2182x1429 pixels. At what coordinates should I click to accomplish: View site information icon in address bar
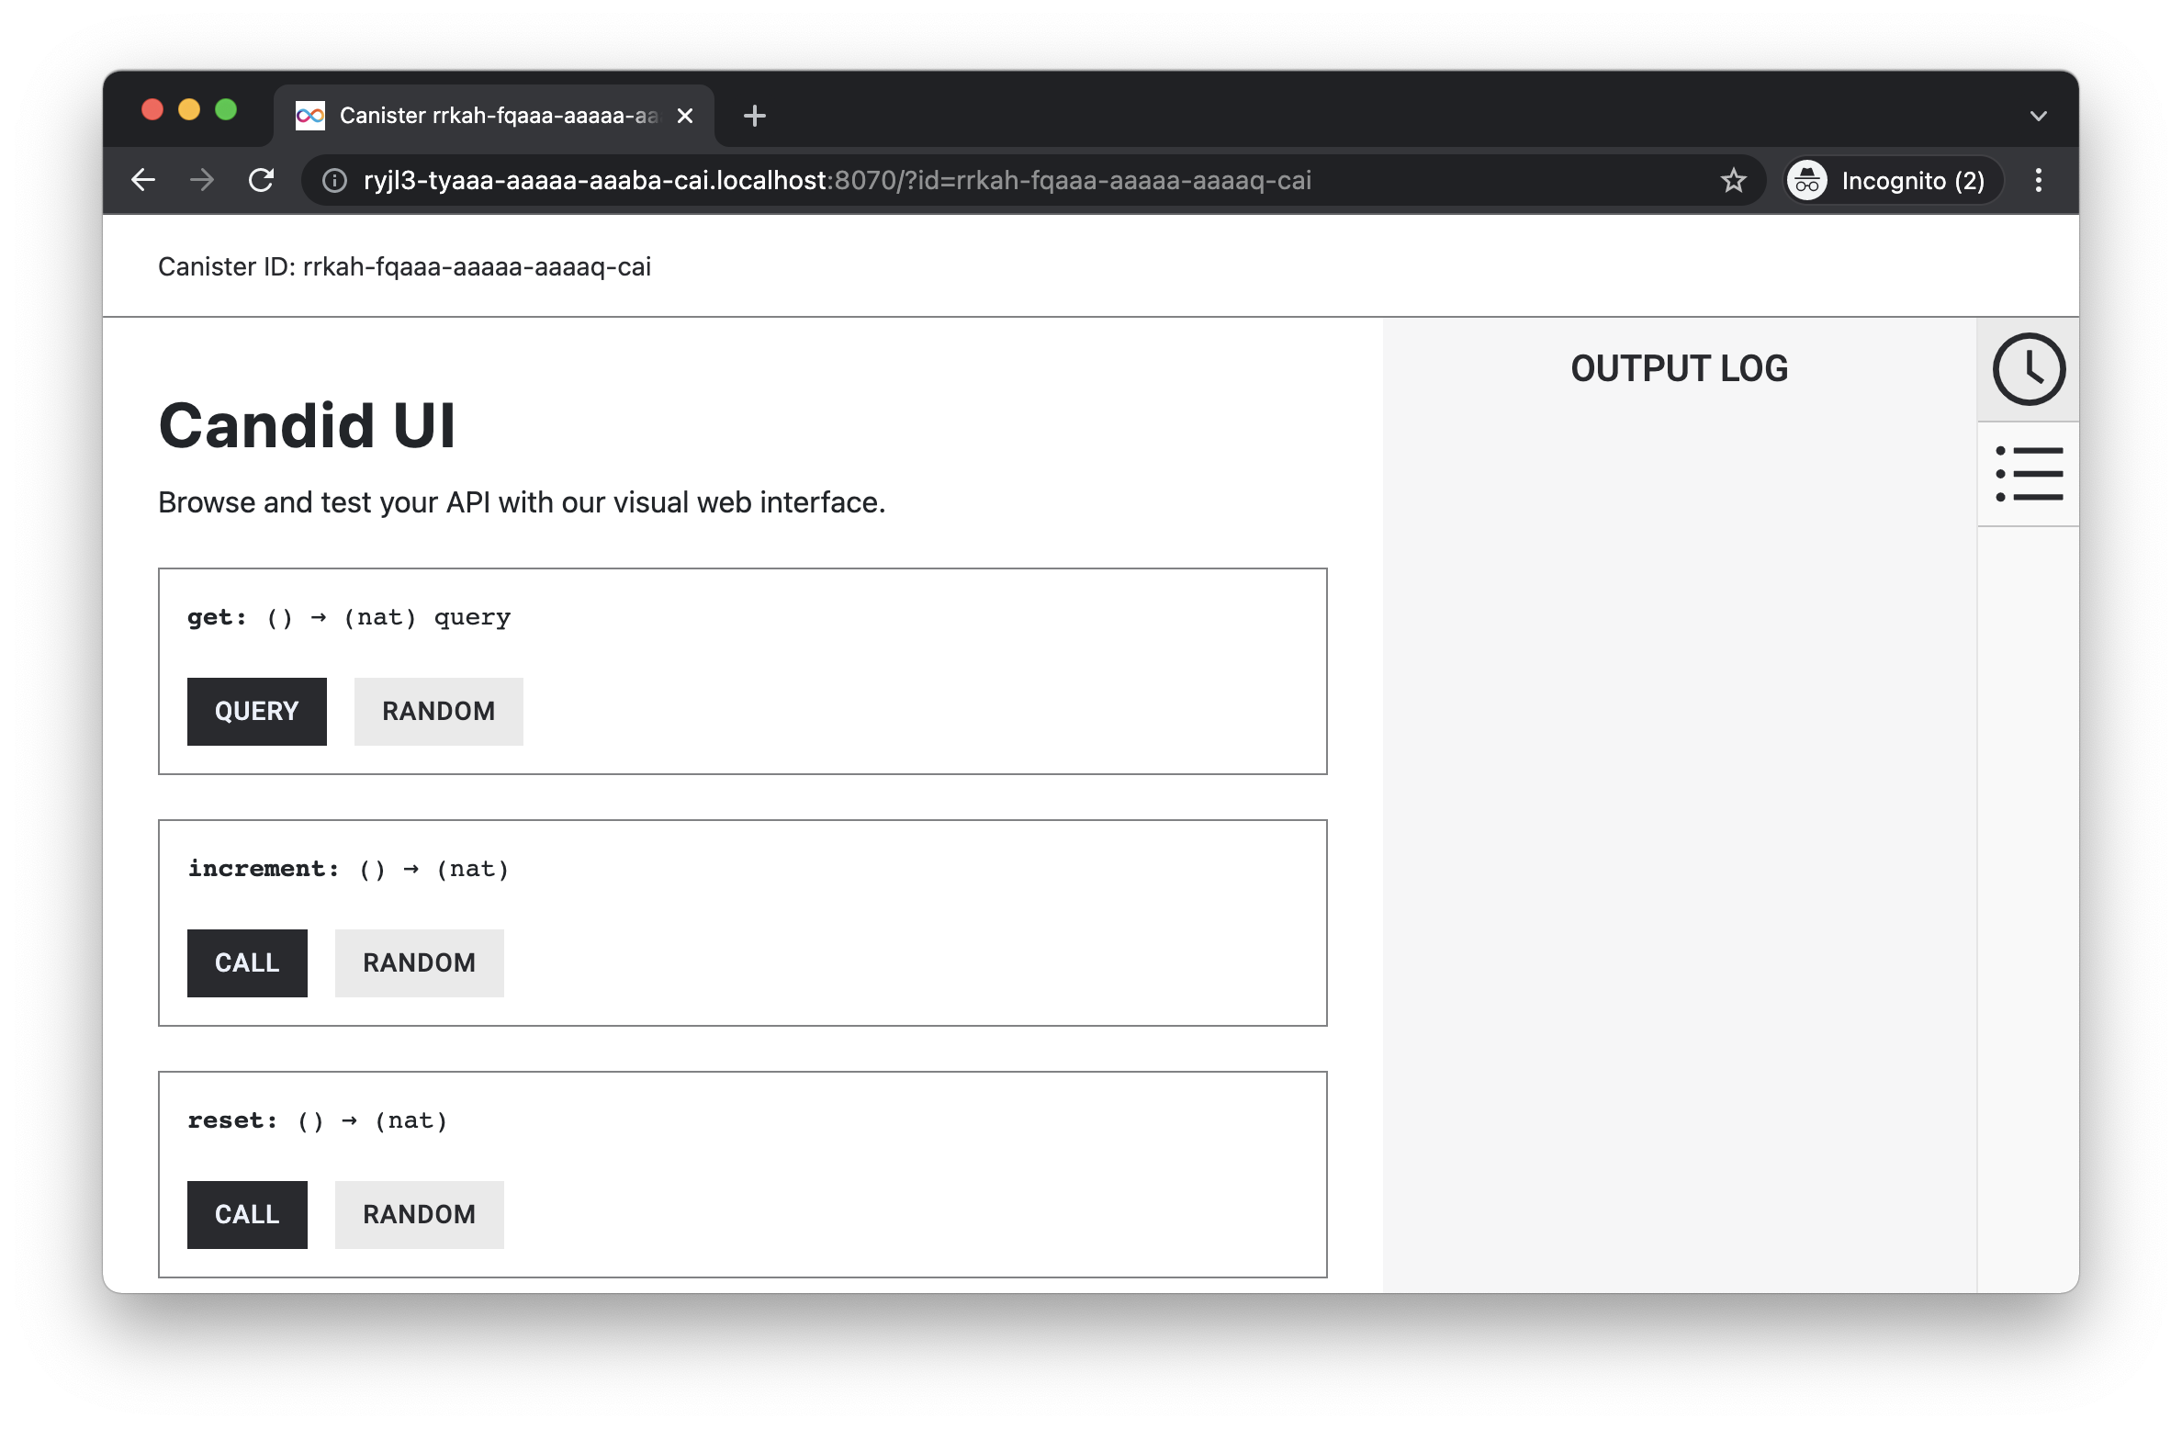click(334, 181)
